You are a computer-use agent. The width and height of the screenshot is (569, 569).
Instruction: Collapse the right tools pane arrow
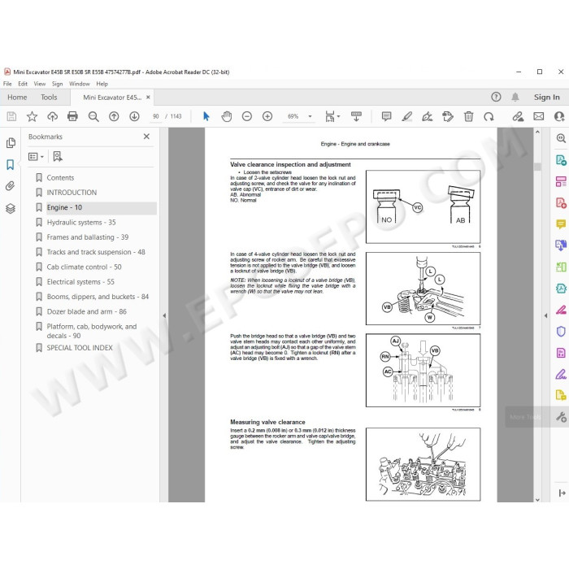545,315
